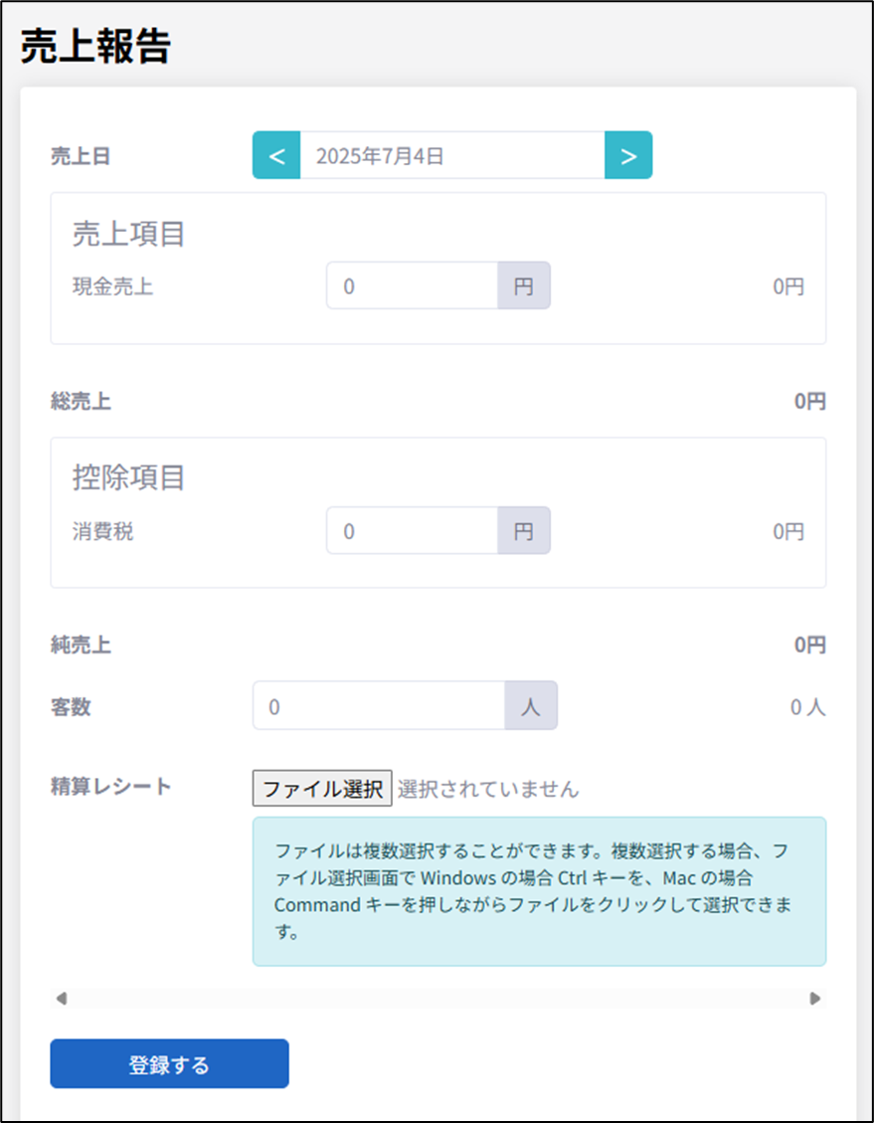The image size is (874, 1123).
Task: Click the horizontal scrollbar right arrow
Action: coord(815,999)
